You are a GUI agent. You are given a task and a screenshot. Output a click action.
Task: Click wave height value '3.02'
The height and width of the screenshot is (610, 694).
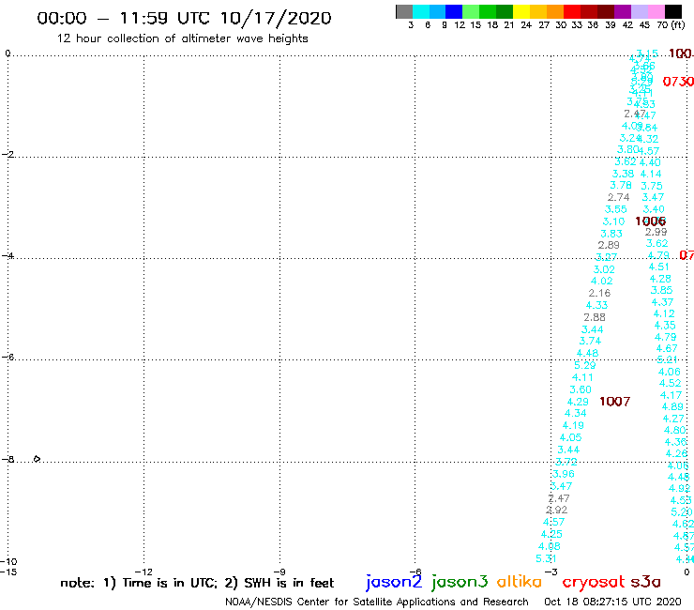pyautogui.click(x=604, y=269)
